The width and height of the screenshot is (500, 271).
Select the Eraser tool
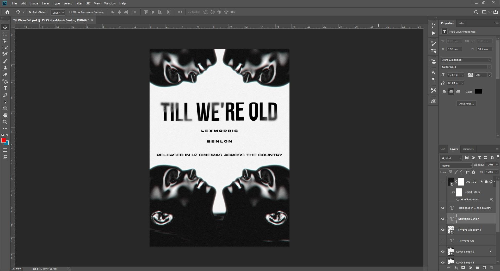tap(5, 75)
